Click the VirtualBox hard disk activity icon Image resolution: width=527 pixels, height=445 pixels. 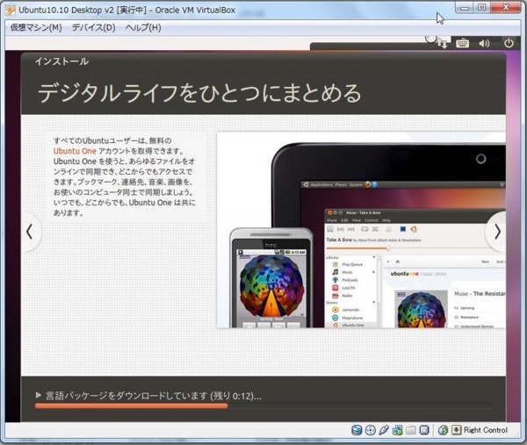pyautogui.click(x=357, y=430)
